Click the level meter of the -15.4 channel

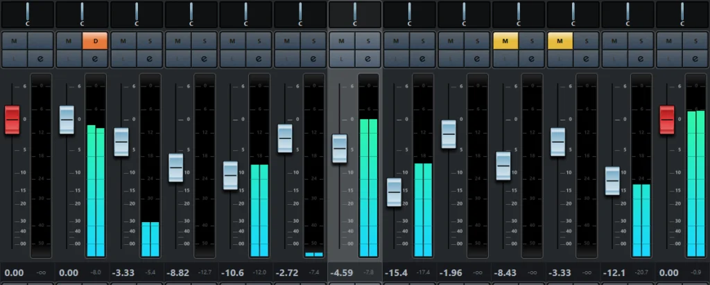pos(423,166)
